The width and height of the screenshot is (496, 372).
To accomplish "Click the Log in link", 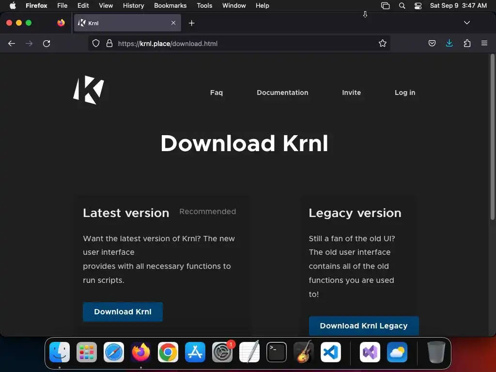I will tap(405, 93).
